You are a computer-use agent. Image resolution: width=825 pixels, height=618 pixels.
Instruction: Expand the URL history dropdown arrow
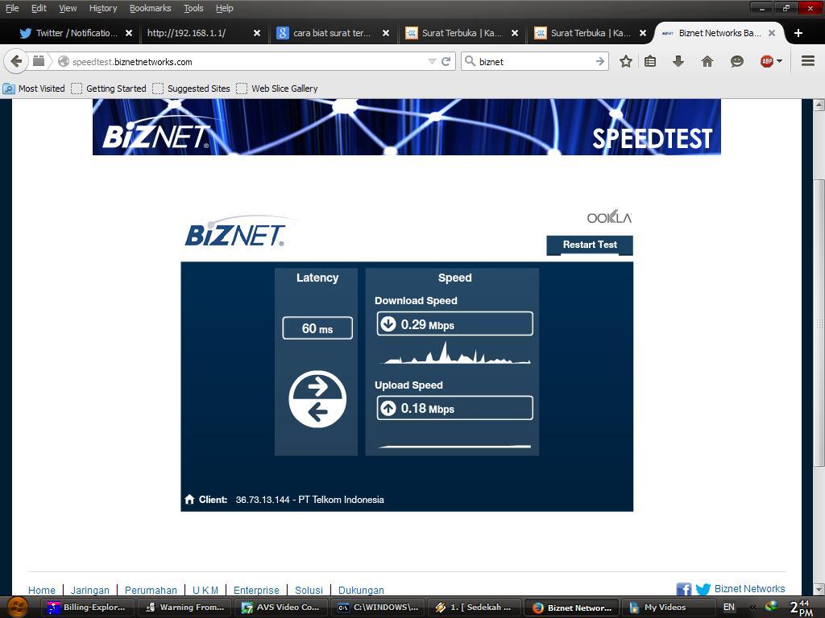click(x=432, y=61)
